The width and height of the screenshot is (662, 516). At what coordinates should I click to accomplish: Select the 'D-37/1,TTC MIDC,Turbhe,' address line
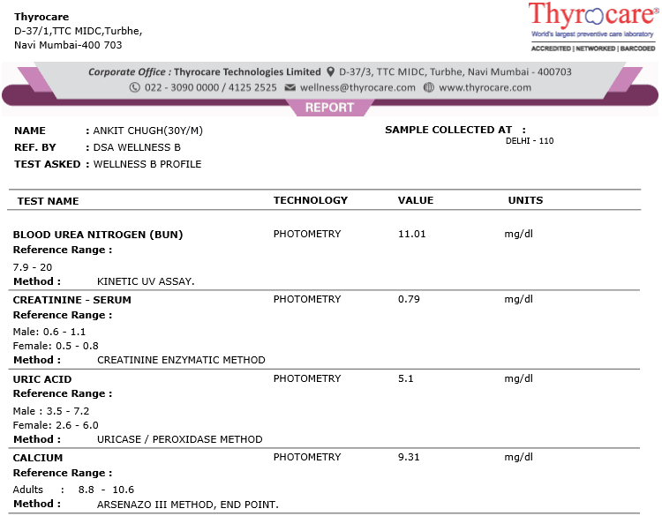pos(78,31)
